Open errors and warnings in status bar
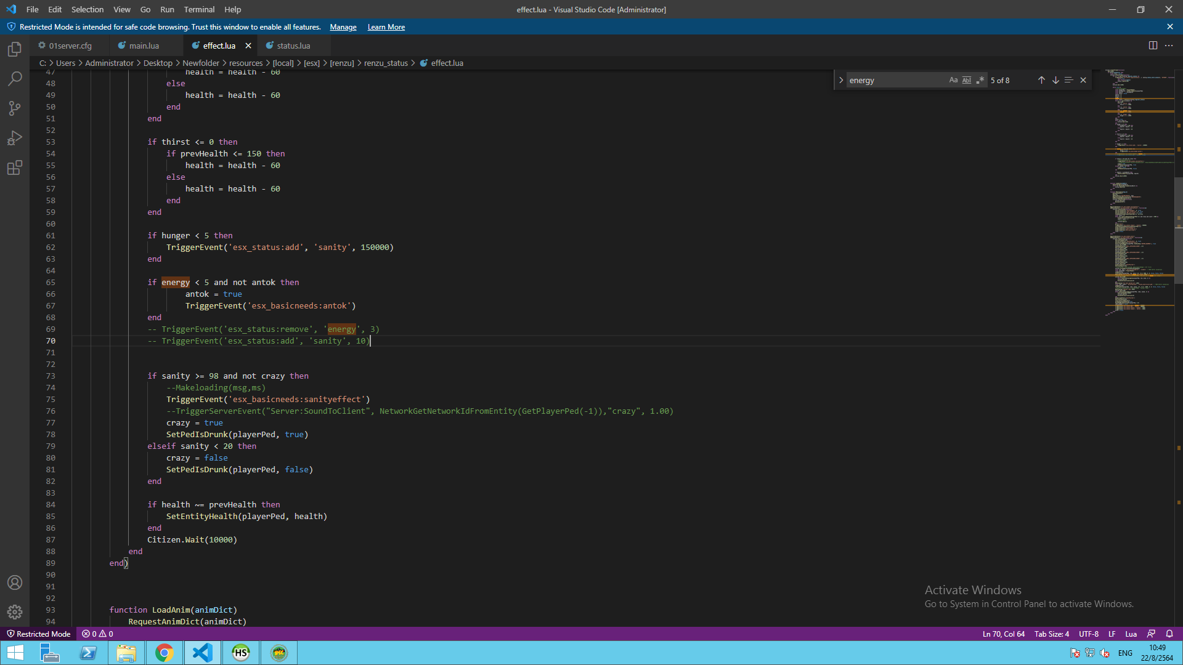This screenshot has width=1183, height=665. point(97,634)
